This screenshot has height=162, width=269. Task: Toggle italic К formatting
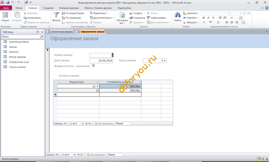coord(208,18)
